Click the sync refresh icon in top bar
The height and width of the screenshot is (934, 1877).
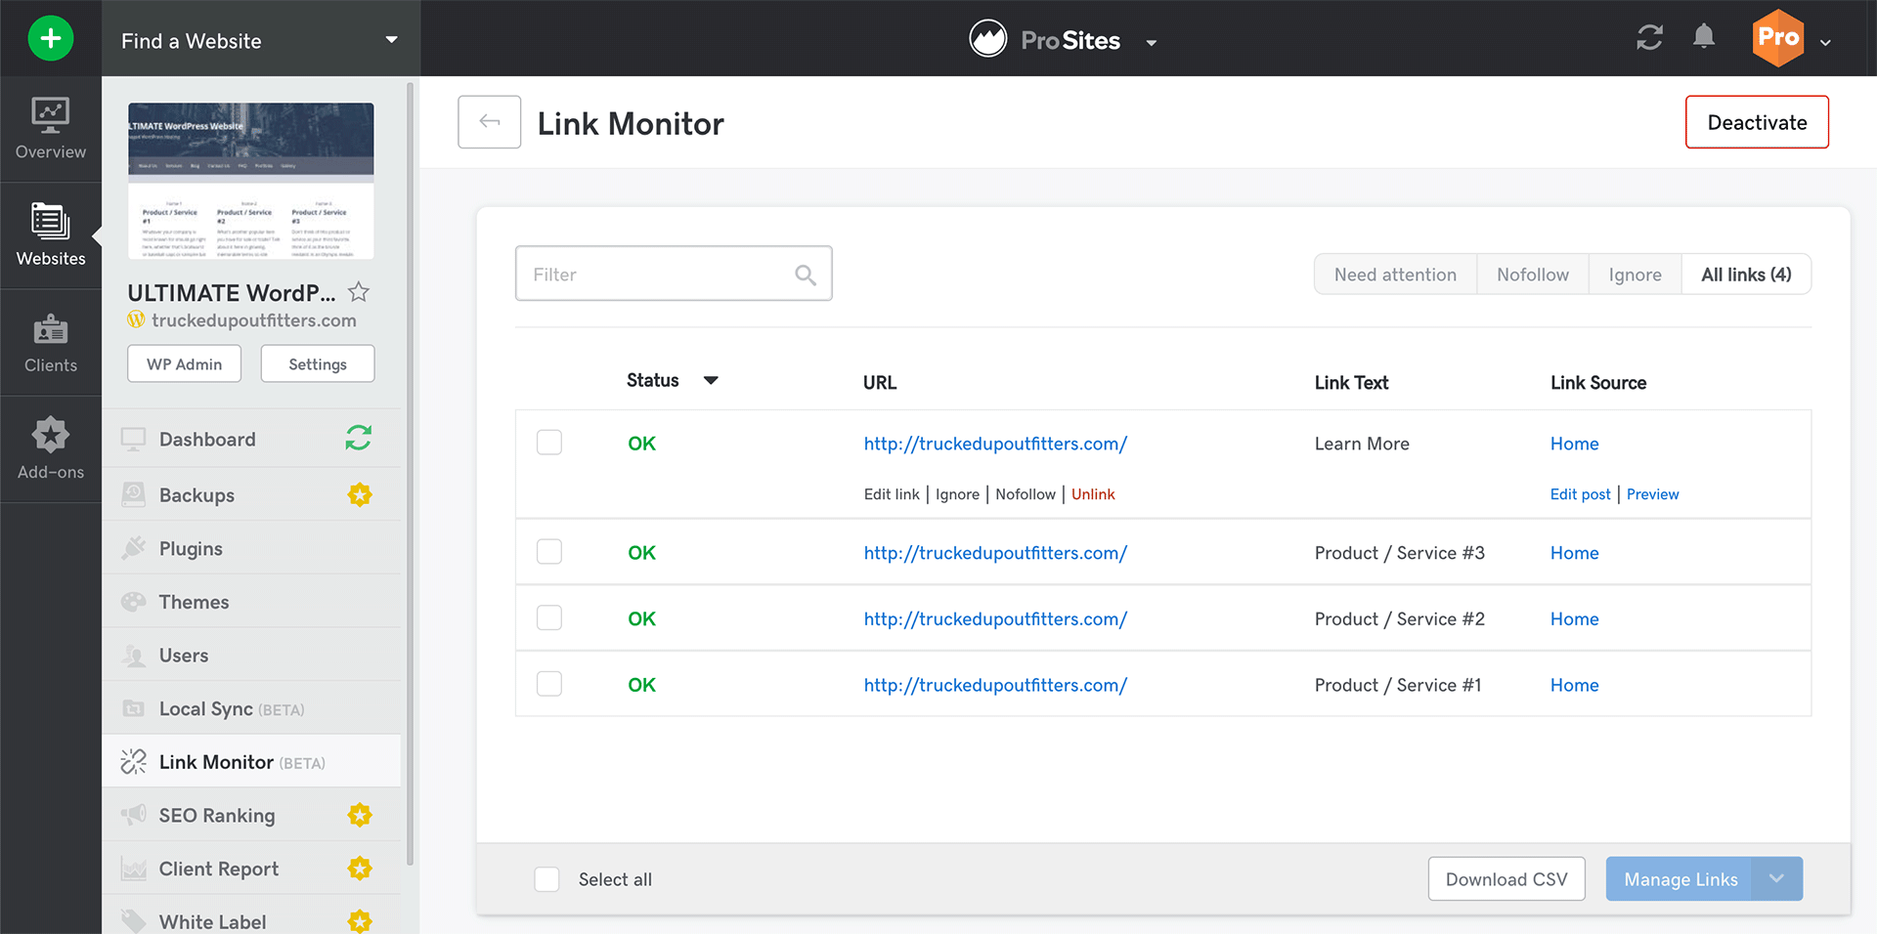coord(1649,38)
